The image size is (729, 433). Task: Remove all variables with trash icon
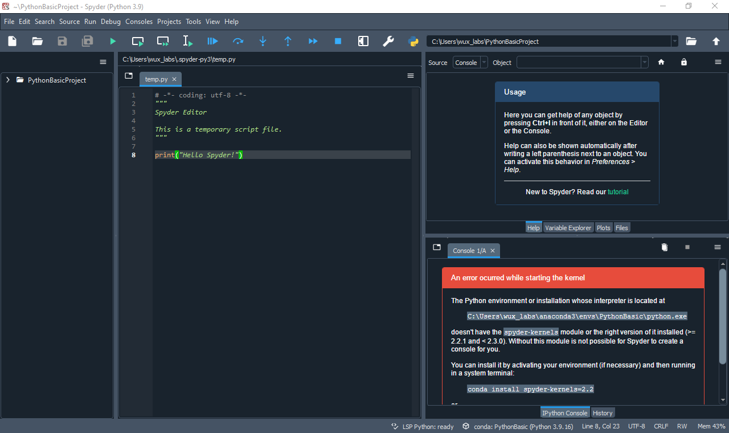click(x=664, y=247)
